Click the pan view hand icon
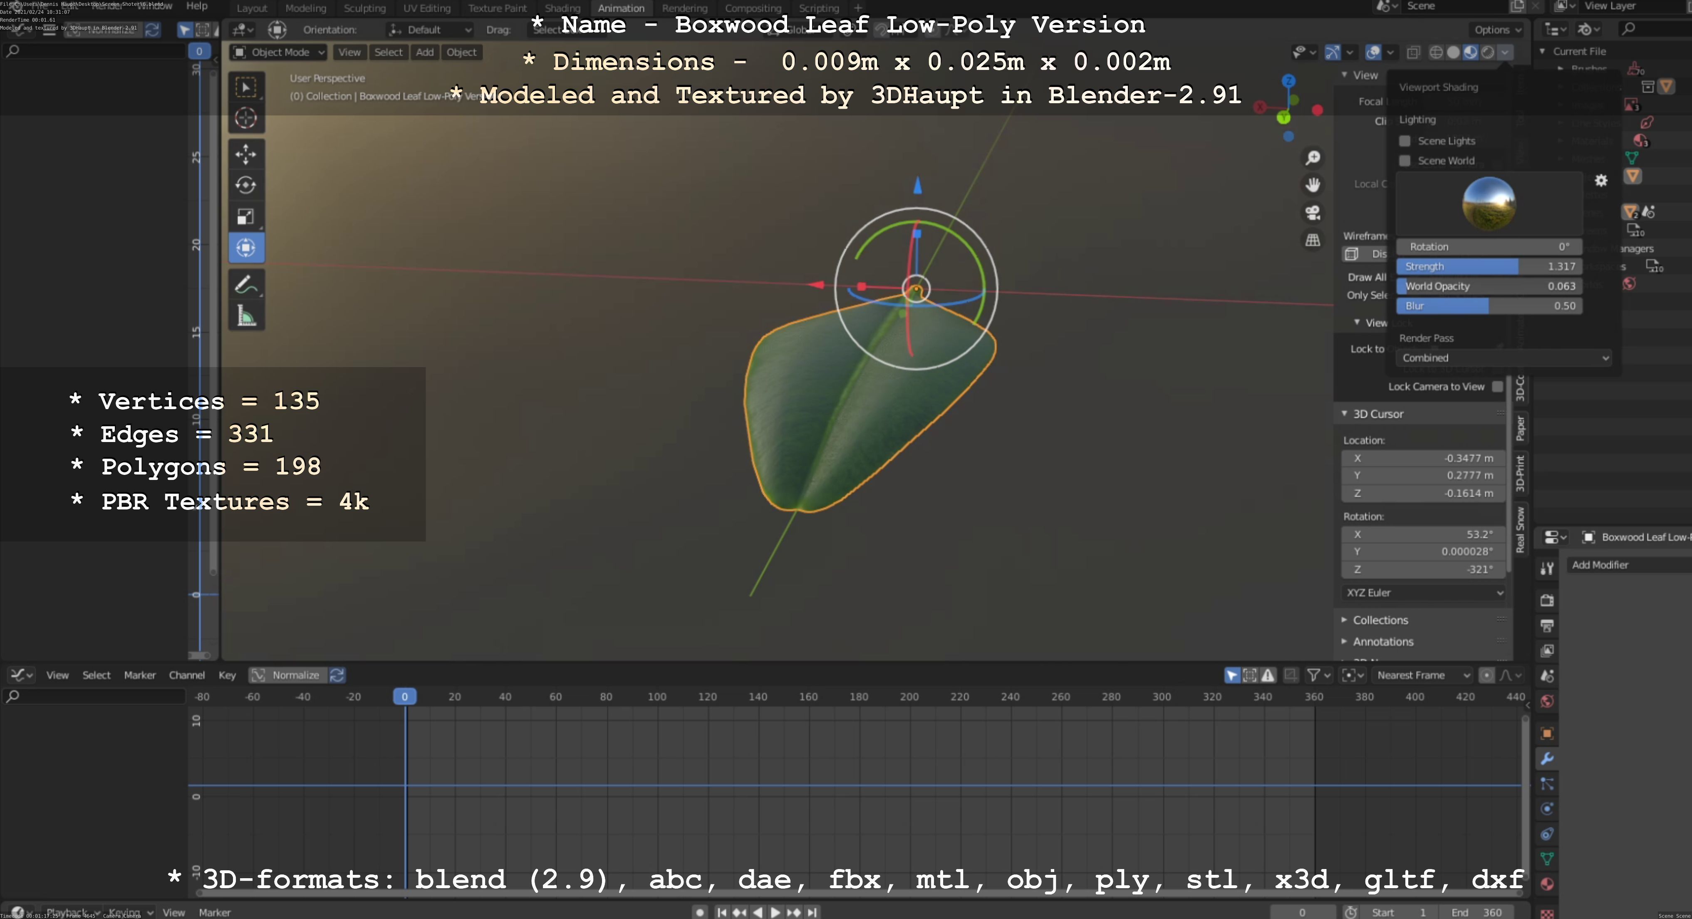 pyautogui.click(x=1312, y=185)
